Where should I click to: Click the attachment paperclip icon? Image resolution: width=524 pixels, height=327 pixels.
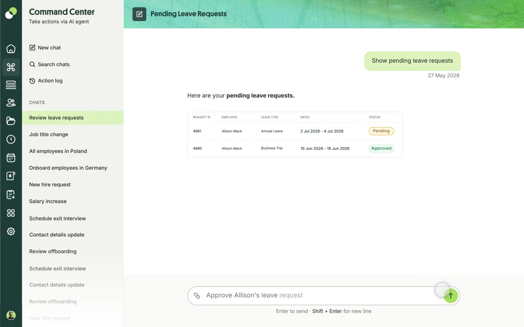(197, 296)
